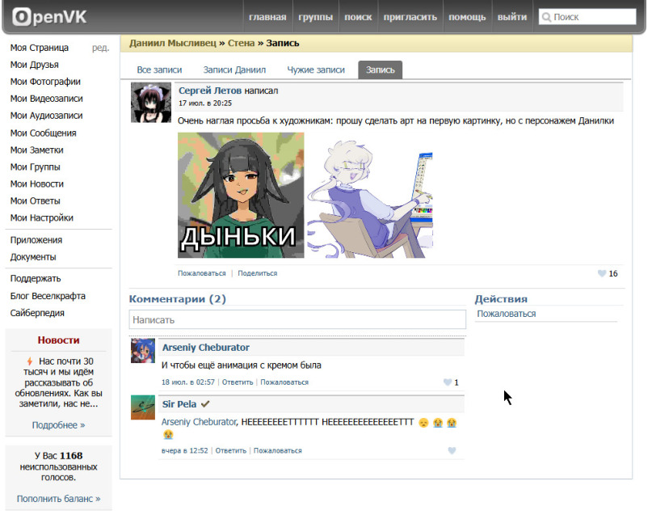Open группы in the top navigation
Screen dimensions: 652x515
click(316, 17)
